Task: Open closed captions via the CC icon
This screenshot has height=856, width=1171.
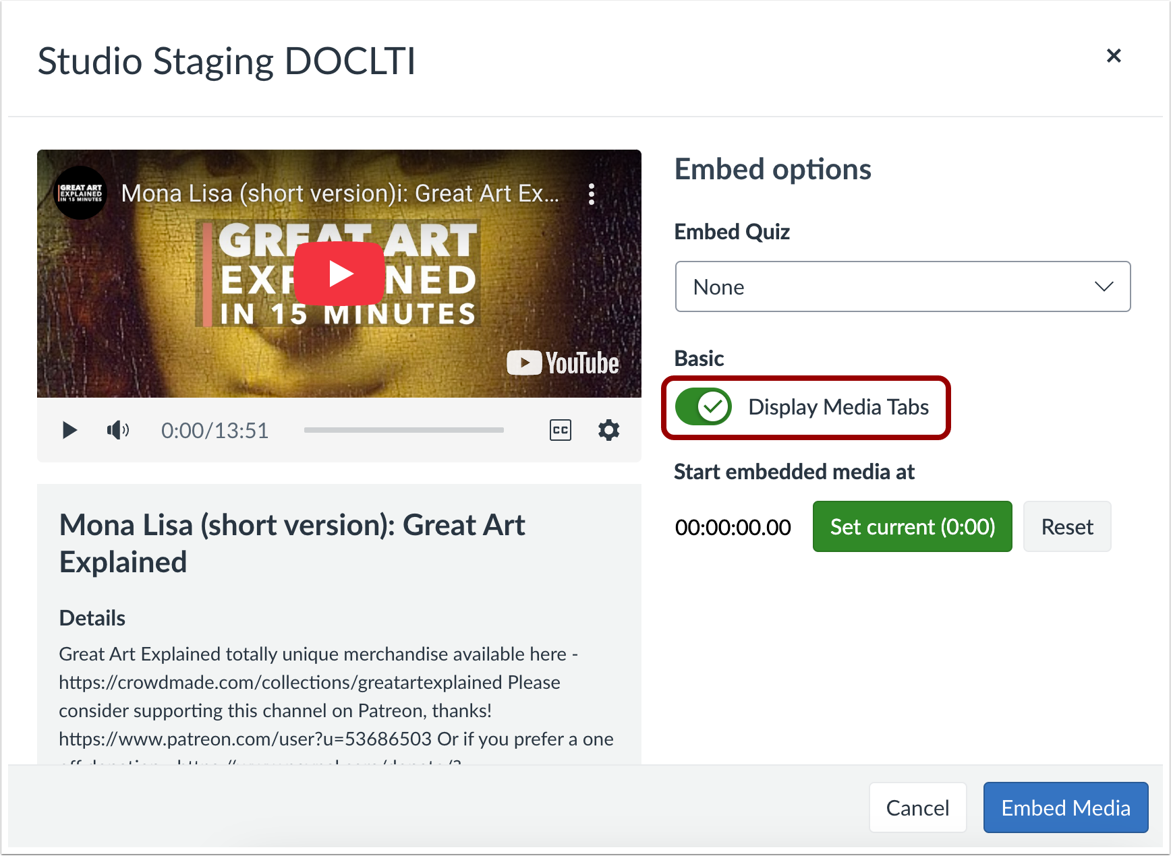Action: (561, 430)
